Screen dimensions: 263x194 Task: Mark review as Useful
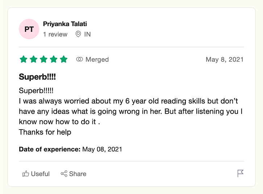coord(36,174)
